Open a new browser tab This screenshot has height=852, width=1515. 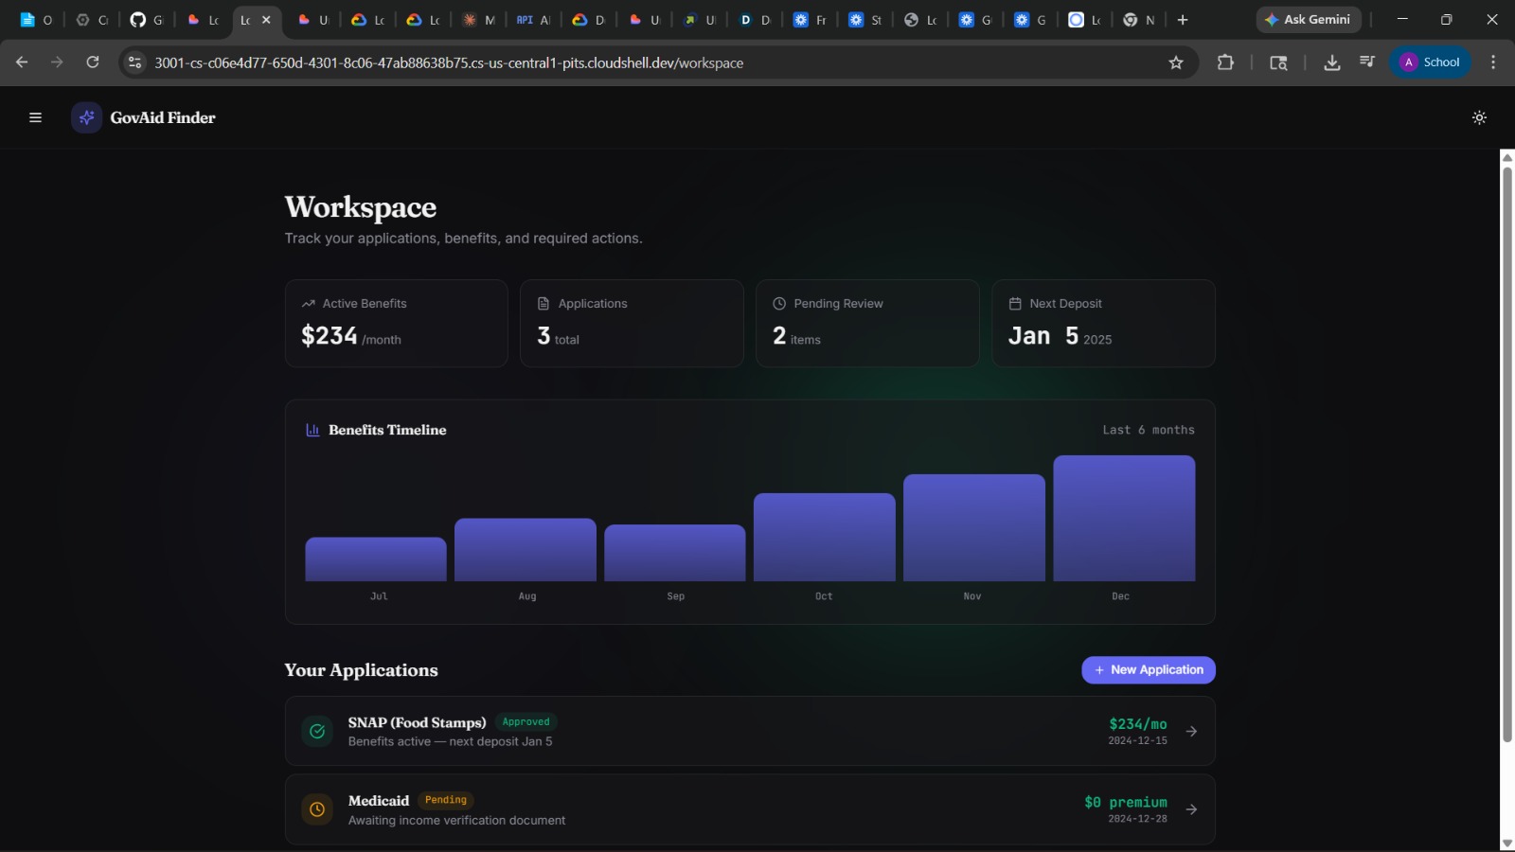click(1183, 20)
